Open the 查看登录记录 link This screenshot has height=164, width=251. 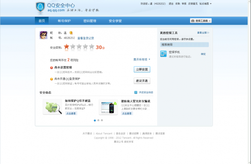[86, 38]
